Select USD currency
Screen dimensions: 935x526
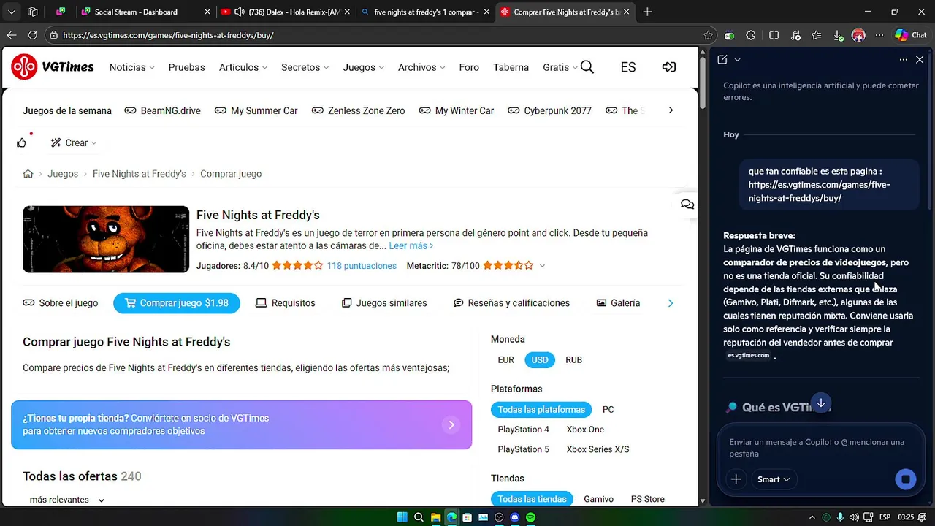click(540, 359)
